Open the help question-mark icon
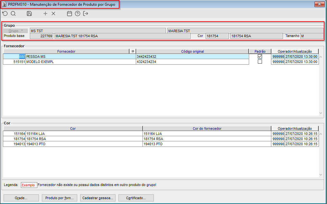Viewport: 327px width, 204px height. click(x=78, y=14)
